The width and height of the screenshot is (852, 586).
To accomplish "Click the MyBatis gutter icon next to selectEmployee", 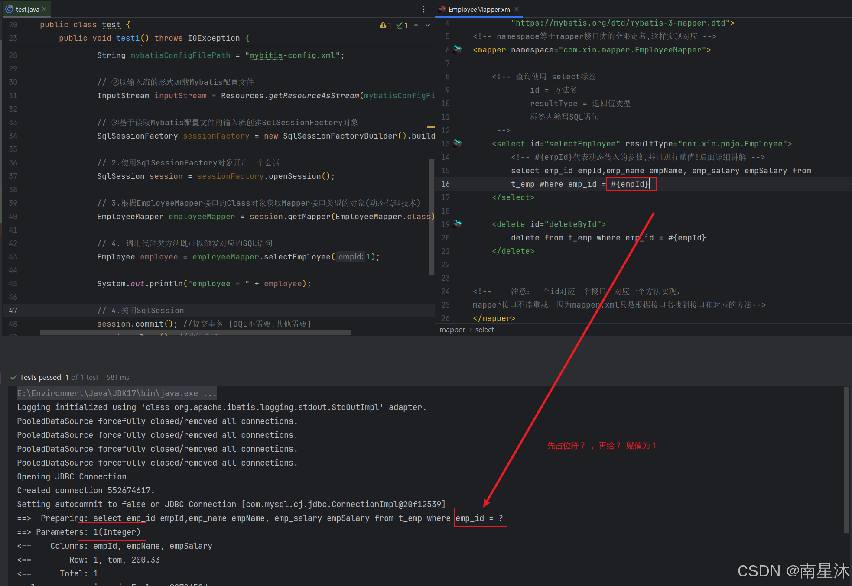I will pyautogui.click(x=457, y=143).
